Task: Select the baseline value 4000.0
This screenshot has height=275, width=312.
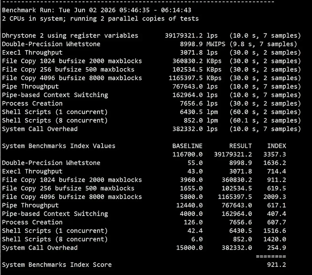Action: (191, 214)
